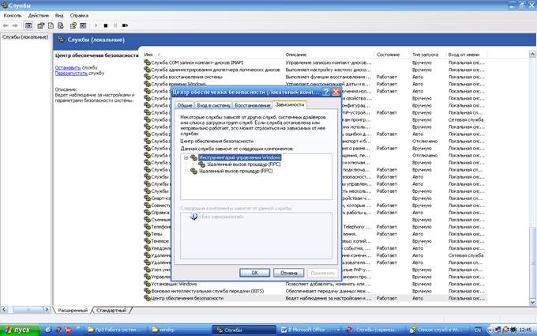Click the Перезапустить службу link
This screenshot has width=537, height=336.
[71, 73]
